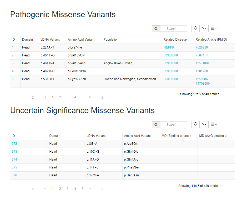This screenshot has height=198, width=242.
Task: Go to first page of Pathogenic table pagination
Action: tap(33, 97)
